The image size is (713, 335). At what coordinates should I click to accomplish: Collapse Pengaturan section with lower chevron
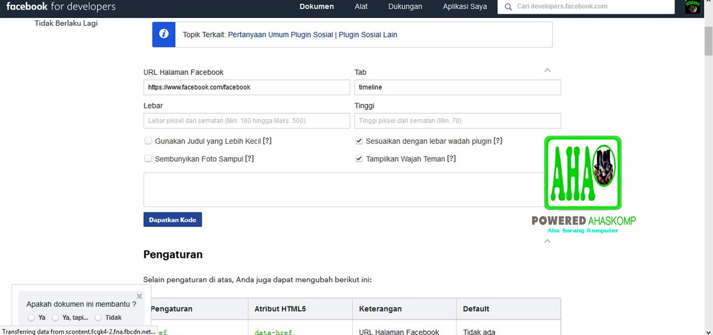548,241
